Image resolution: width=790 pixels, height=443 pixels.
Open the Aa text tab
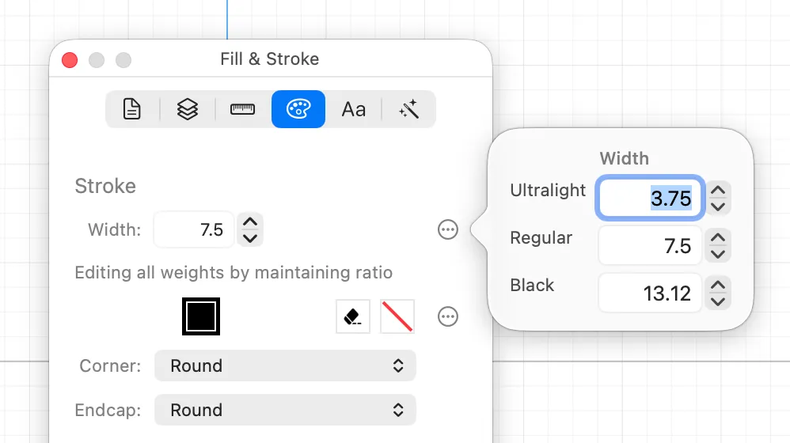pyautogui.click(x=354, y=109)
